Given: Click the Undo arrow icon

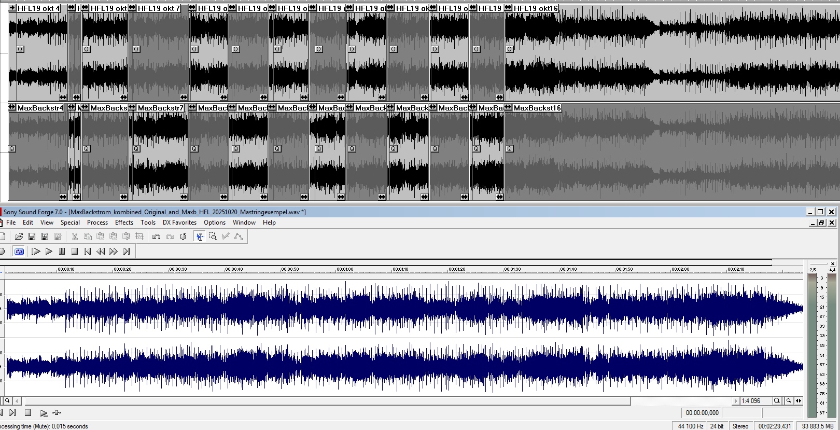Looking at the screenshot, I should point(156,237).
